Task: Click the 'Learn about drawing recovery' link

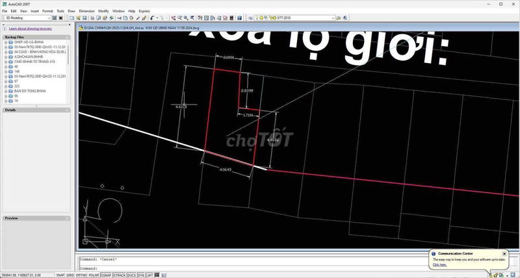Action: point(31,29)
